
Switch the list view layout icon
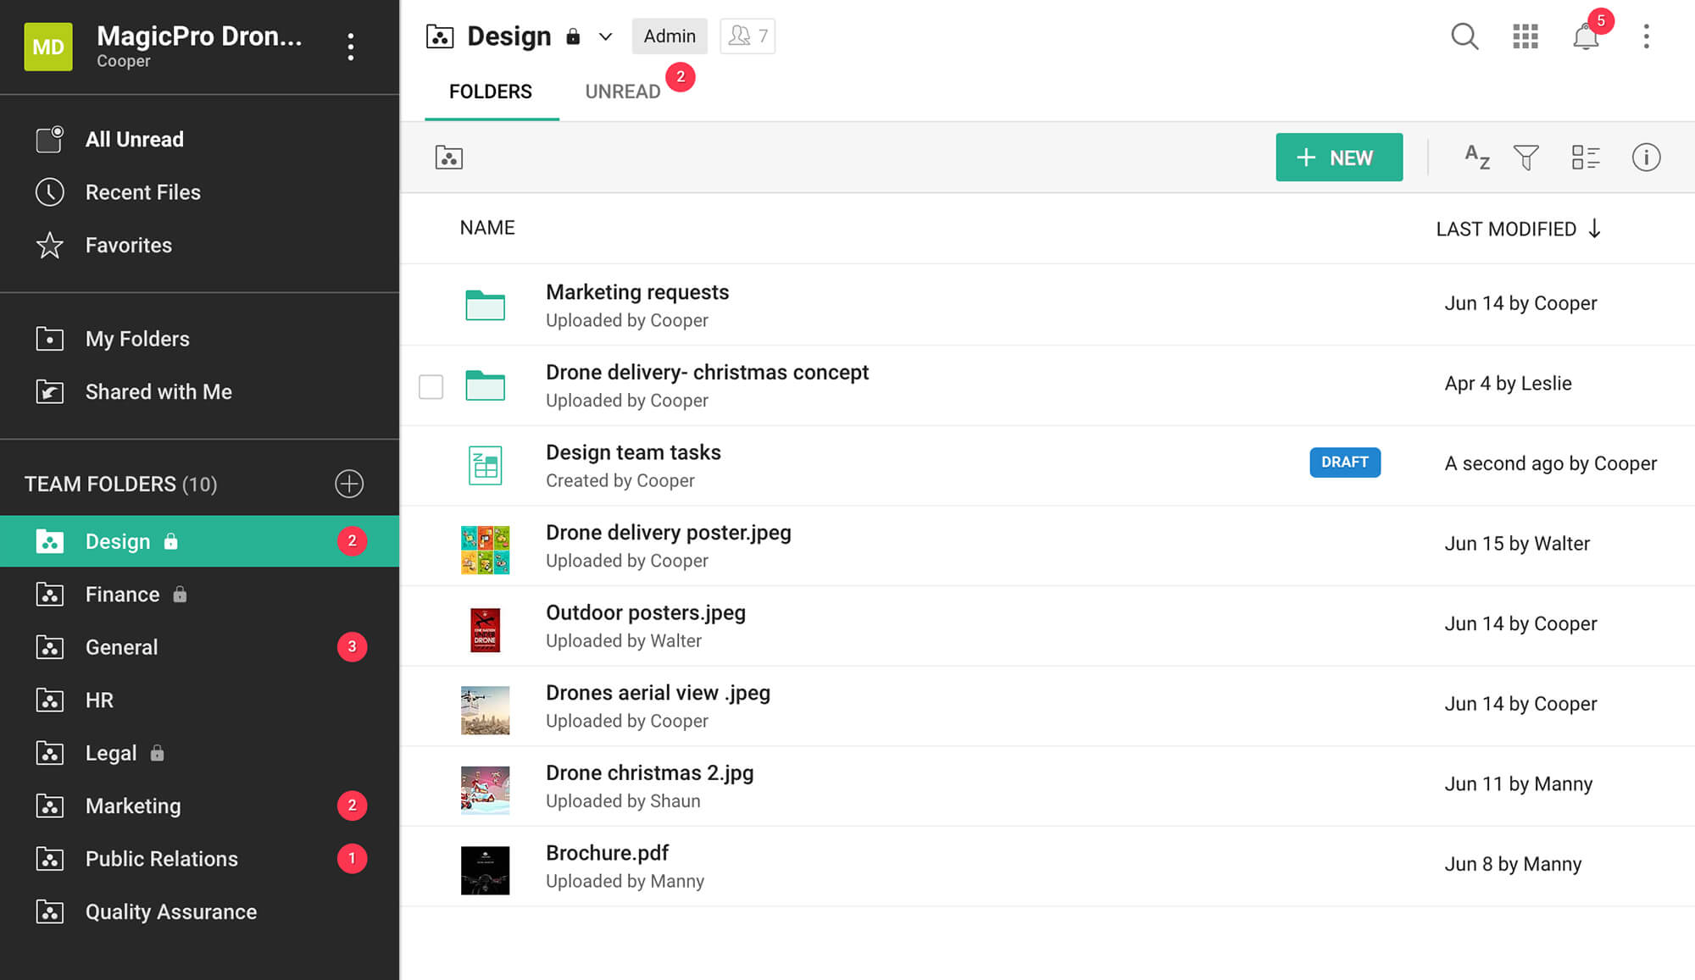[x=1585, y=157]
